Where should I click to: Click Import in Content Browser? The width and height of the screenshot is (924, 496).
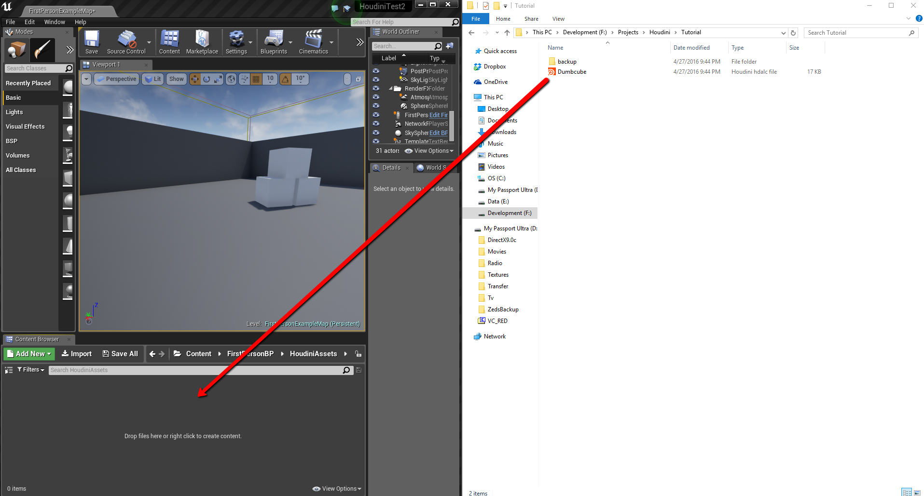(x=76, y=354)
